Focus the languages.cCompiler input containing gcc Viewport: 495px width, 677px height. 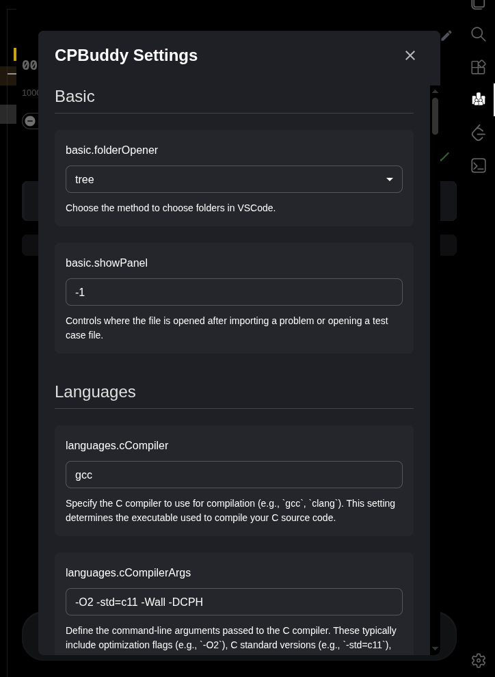(x=234, y=475)
